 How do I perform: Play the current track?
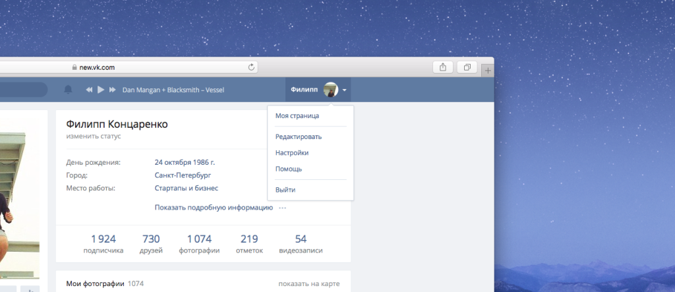(101, 90)
